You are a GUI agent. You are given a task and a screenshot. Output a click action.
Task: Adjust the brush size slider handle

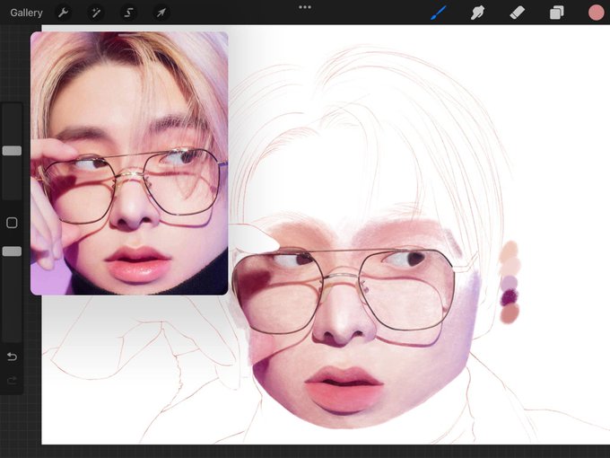click(x=12, y=151)
